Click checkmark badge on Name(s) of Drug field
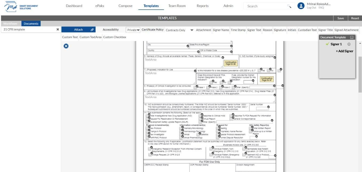362x172 pixels. click(x=223, y=57)
